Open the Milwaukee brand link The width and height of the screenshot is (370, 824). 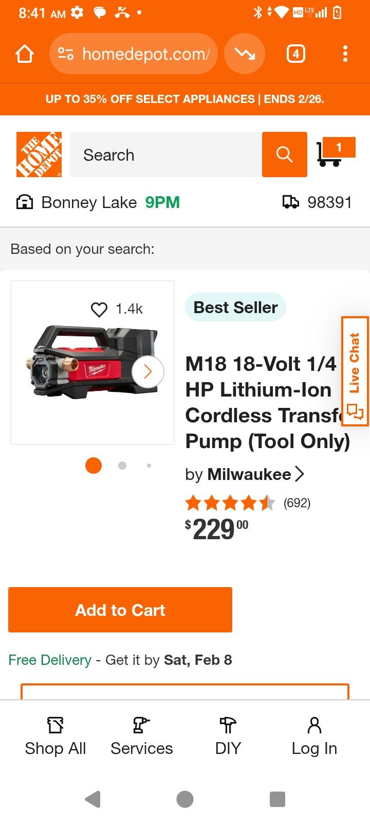pos(249,474)
